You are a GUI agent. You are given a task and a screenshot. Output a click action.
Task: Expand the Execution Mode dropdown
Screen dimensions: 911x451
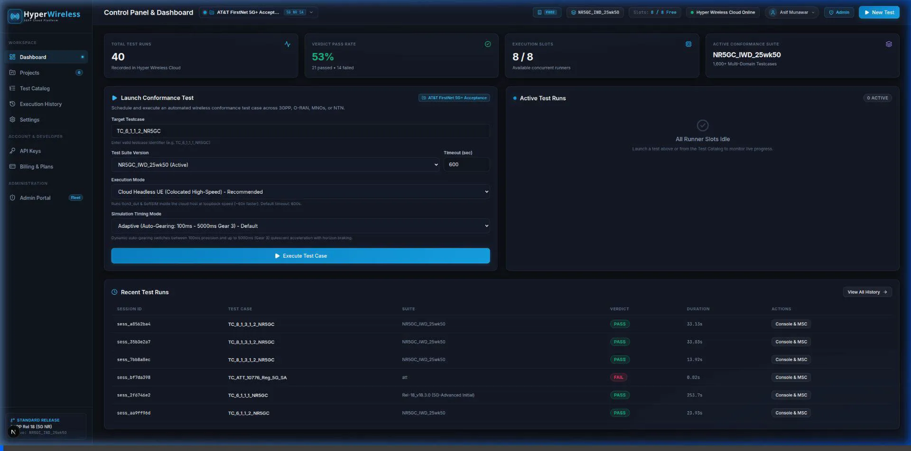300,192
